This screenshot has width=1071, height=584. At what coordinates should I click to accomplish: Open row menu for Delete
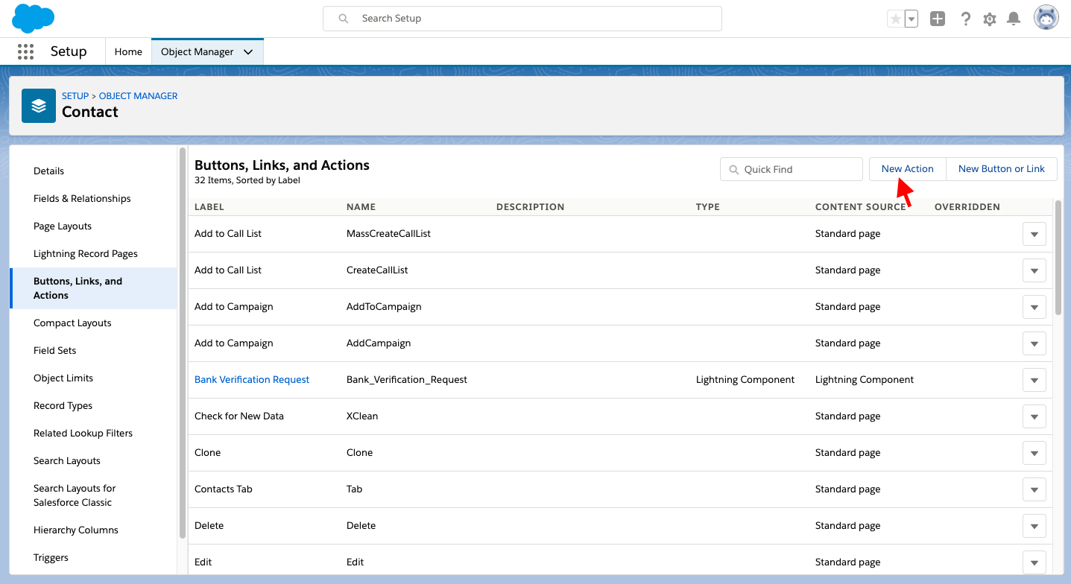pos(1034,526)
